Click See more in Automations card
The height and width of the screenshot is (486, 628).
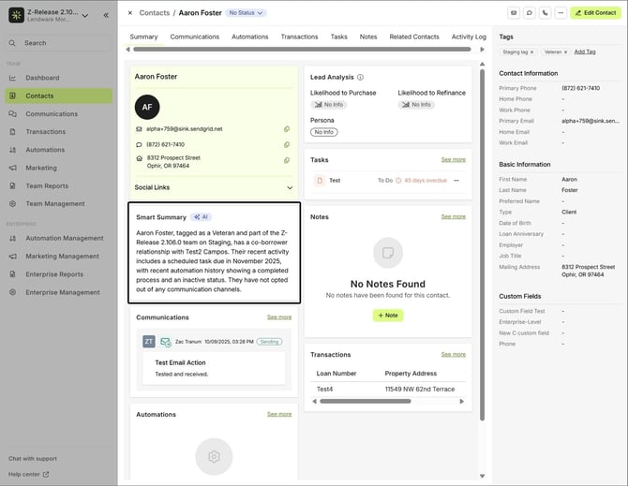tap(279, 415)
